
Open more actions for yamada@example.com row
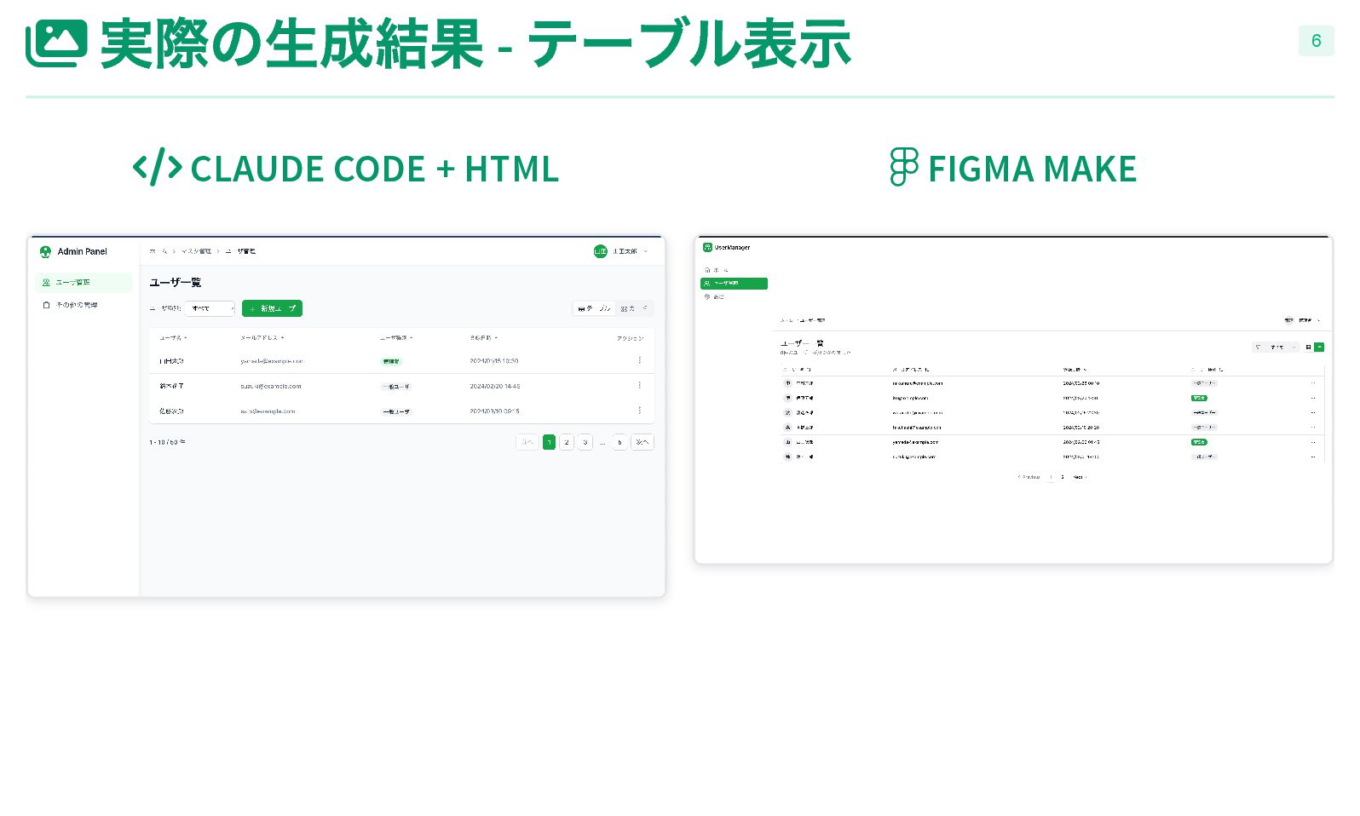pos(1313,442)
